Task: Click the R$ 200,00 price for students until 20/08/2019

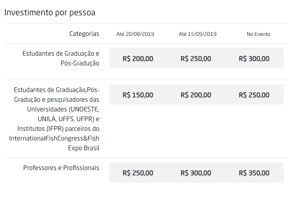Action: tap(138, 59)
